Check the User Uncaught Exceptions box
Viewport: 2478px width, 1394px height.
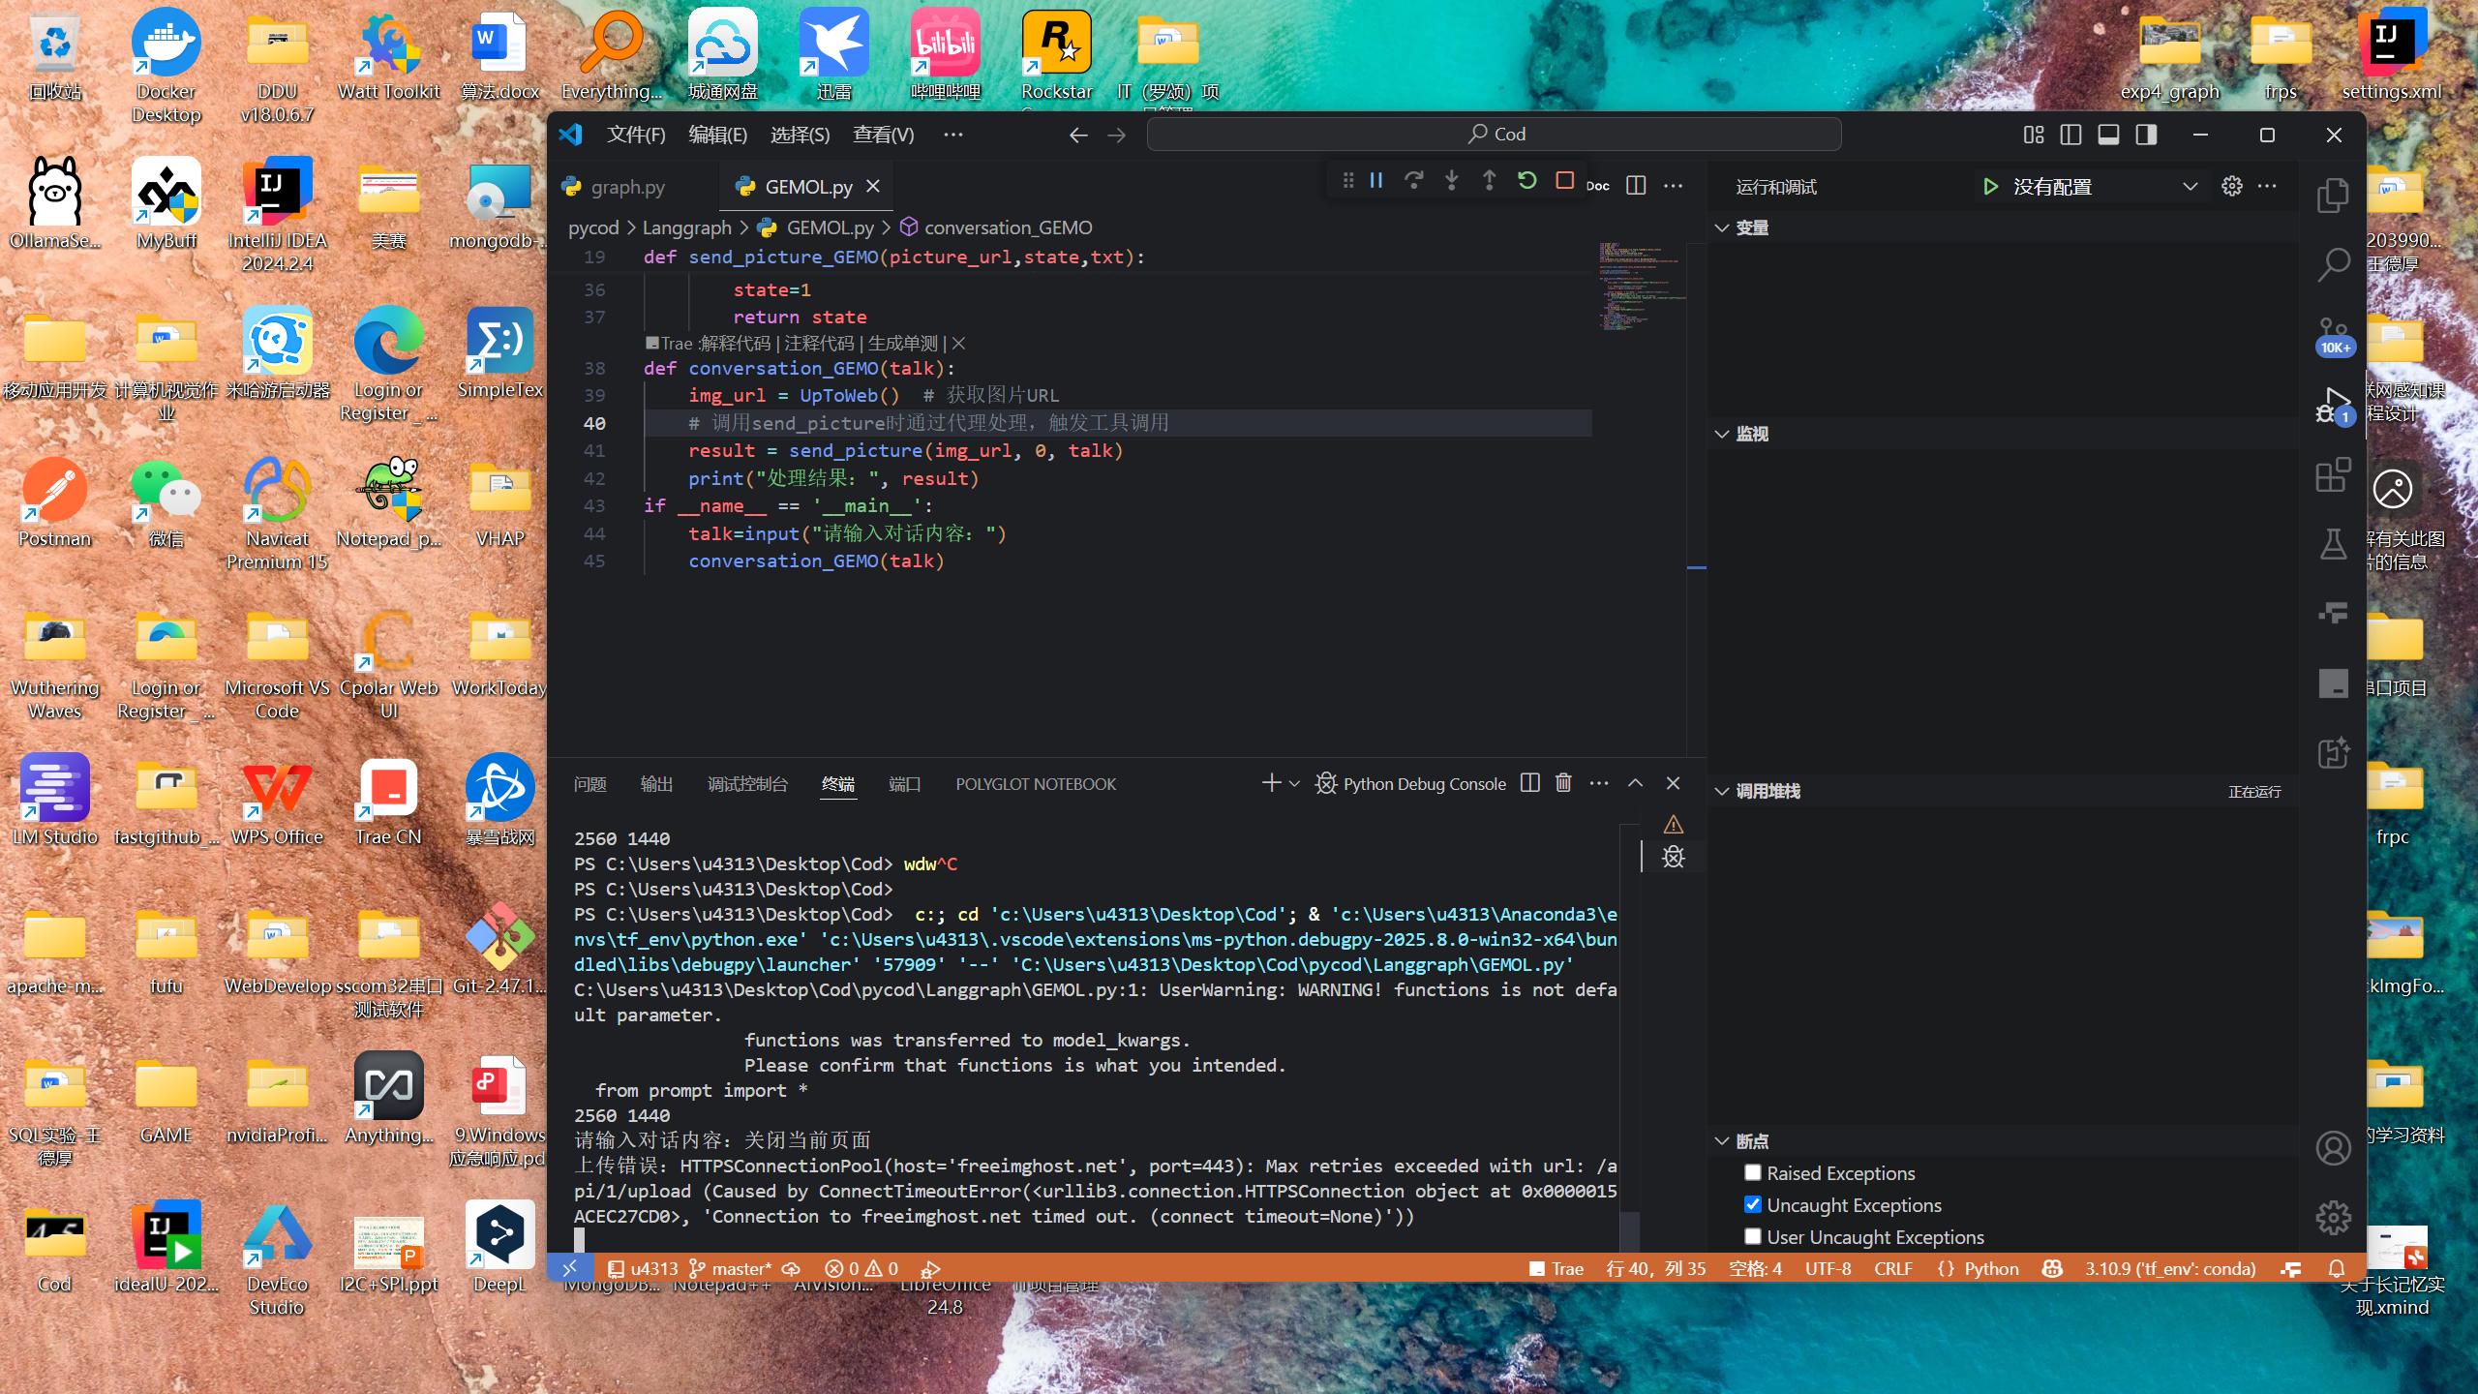(x=1752, y=1236)
